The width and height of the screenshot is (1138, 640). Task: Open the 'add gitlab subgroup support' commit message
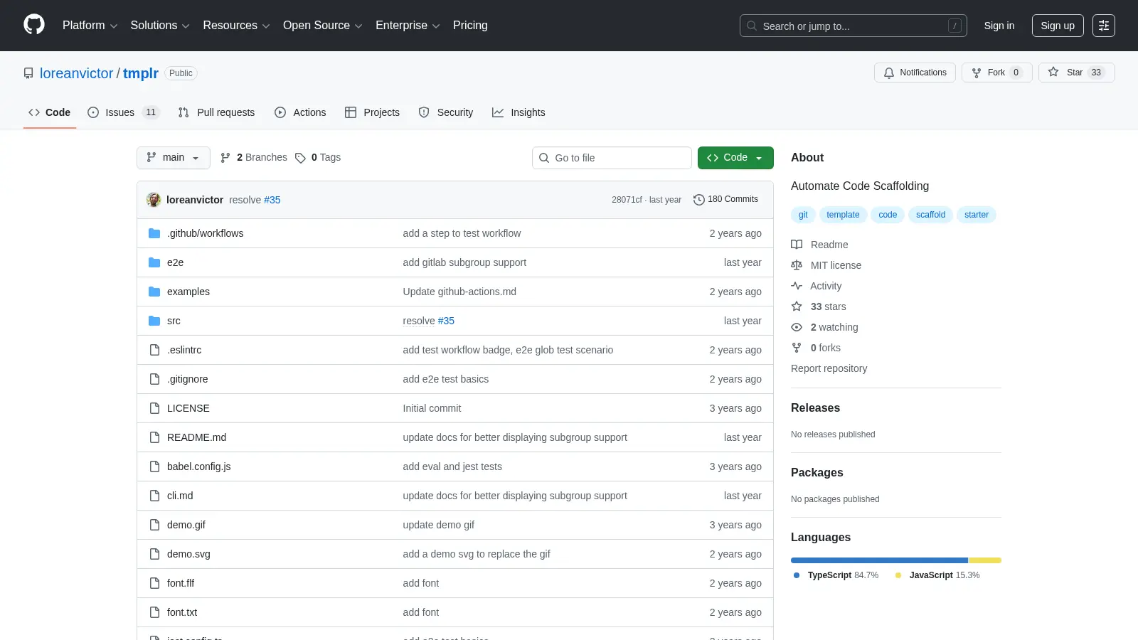tap(464, 262)
